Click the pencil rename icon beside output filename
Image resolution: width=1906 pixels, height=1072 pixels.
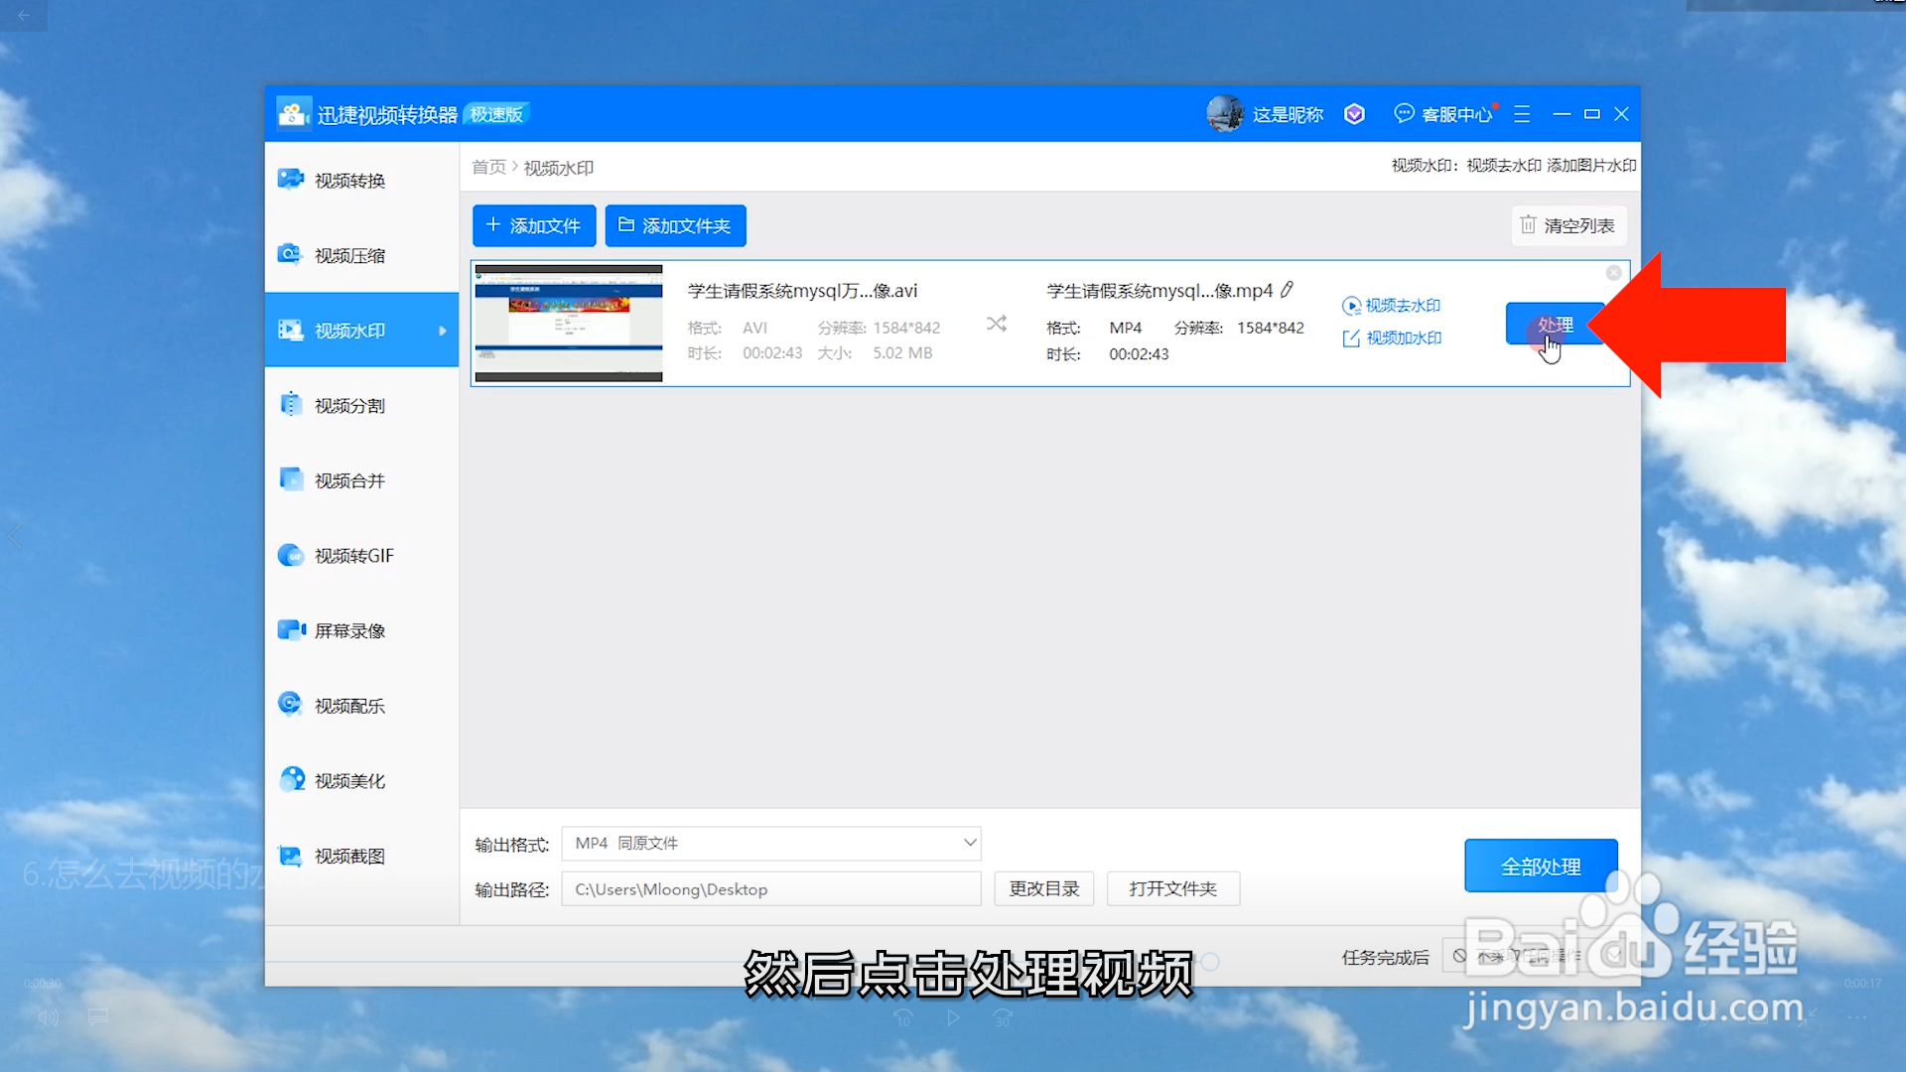[1288, 290]
